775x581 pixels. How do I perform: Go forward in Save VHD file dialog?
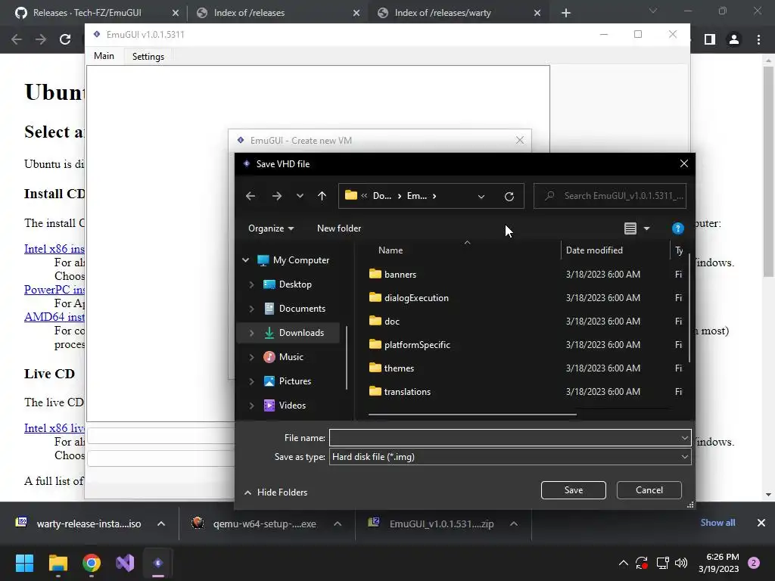277,196
